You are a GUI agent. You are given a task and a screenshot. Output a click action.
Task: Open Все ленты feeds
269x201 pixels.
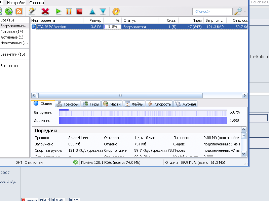(9, 66)
